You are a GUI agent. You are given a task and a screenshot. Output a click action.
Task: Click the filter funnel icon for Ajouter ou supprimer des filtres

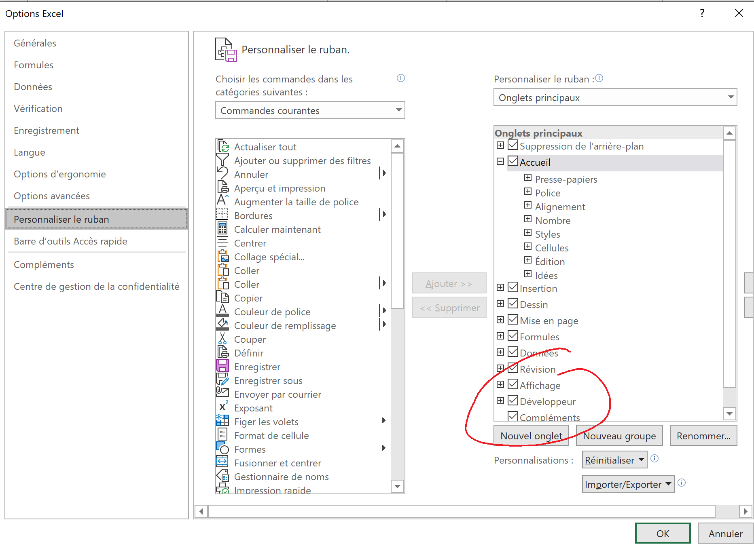pos(222,160)
